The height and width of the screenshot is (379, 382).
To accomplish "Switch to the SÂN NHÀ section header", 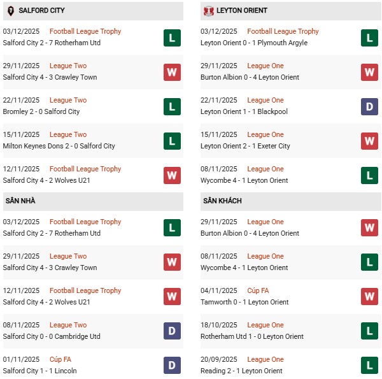I will click(x=20, y=201).
